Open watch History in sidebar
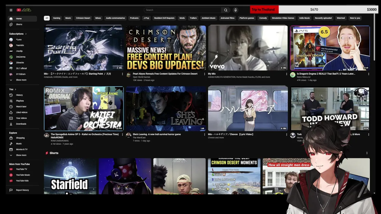This screenshot has height=214, width=381. pyautogui.click(x=22, y=95)
